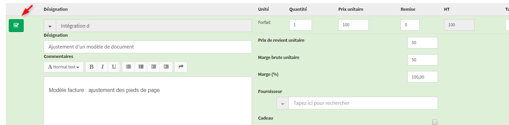Click the green validate line checkmark button

[x=16, y=26]
